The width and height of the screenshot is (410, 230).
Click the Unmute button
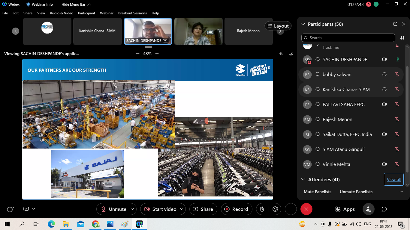113,209
